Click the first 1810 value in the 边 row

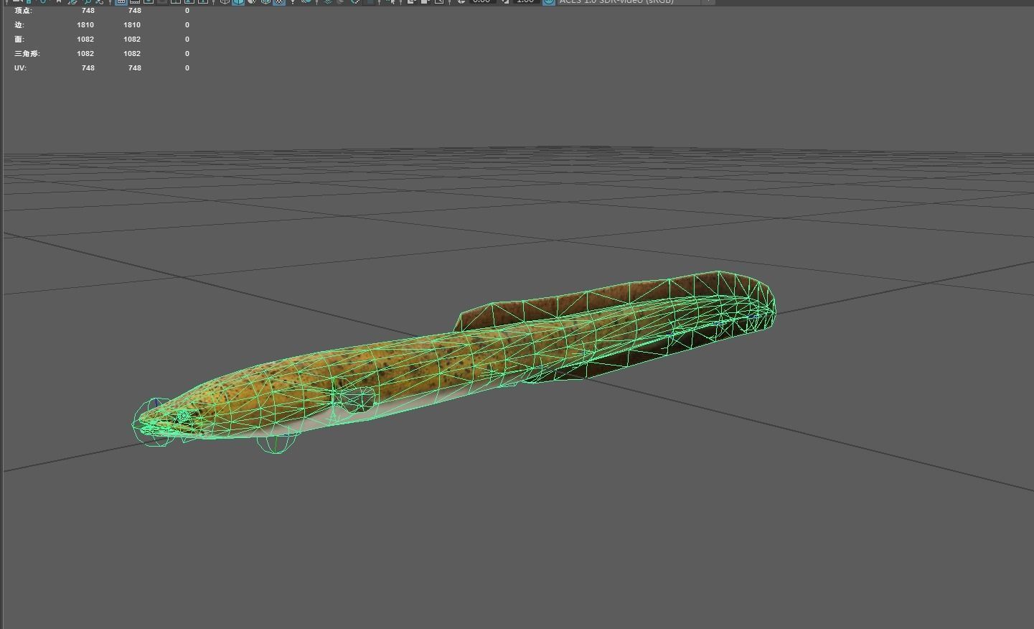(x=85, y=25)
